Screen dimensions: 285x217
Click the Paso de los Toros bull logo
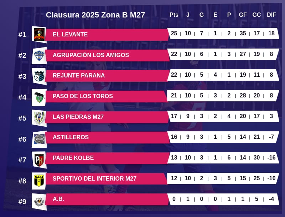pos(39,97)
